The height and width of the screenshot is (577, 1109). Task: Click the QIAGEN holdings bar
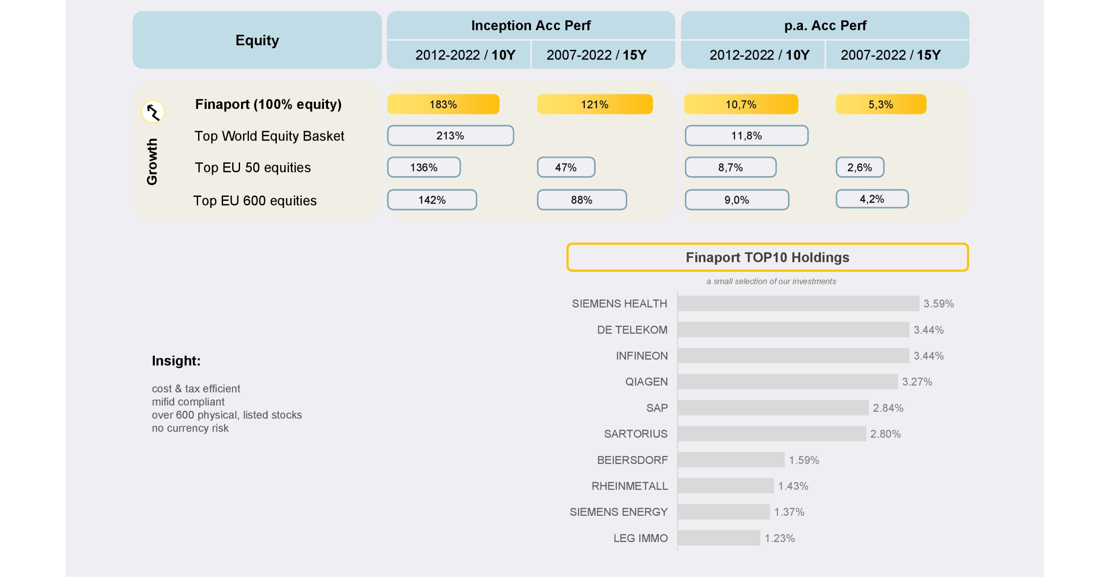787,382
